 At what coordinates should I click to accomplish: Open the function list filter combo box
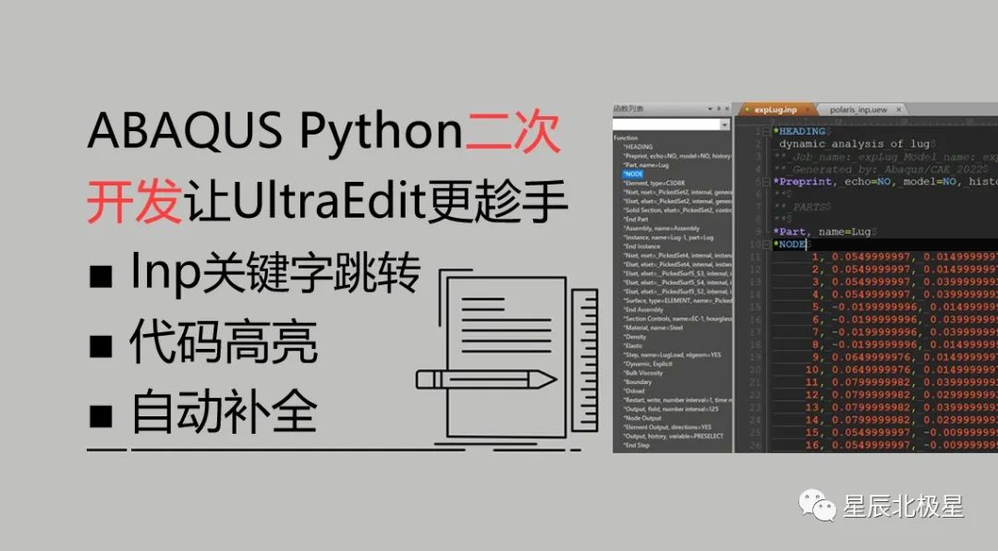click(x=724, y=126)
